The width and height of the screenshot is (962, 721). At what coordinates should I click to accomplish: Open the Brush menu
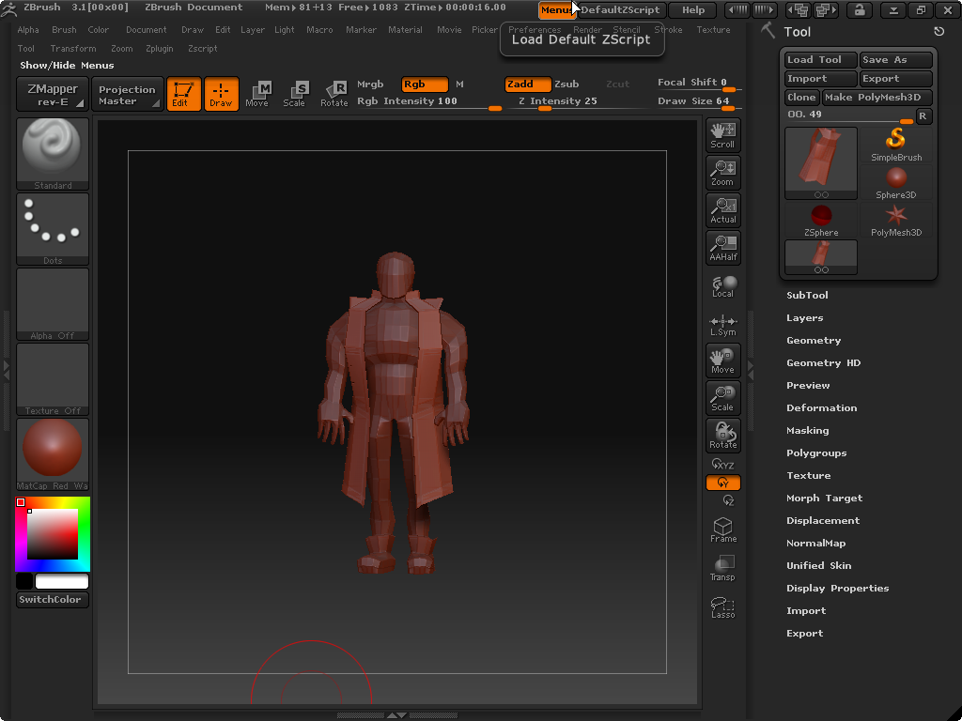[x=64, y=29]
